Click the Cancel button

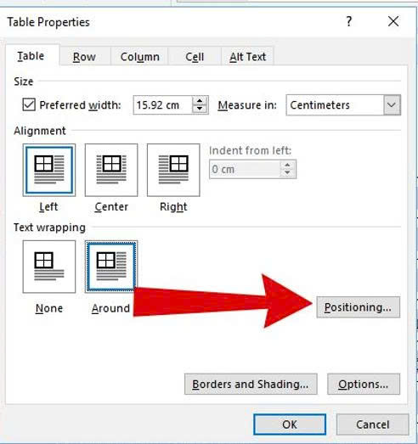pos(373,424)
